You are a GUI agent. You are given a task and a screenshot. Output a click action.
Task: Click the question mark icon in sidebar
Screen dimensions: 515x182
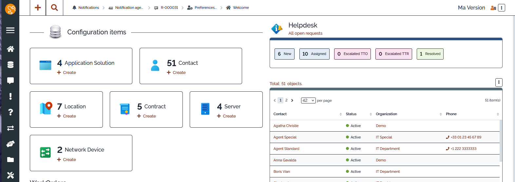click(x=10, y=112)
